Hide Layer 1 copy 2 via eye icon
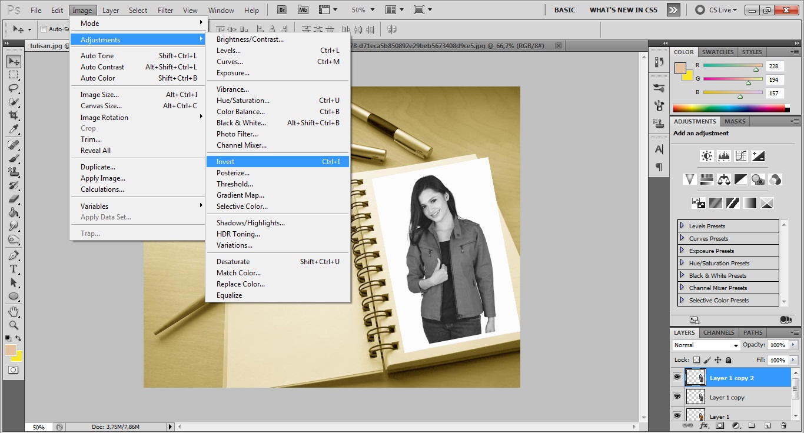 (677, 377)
